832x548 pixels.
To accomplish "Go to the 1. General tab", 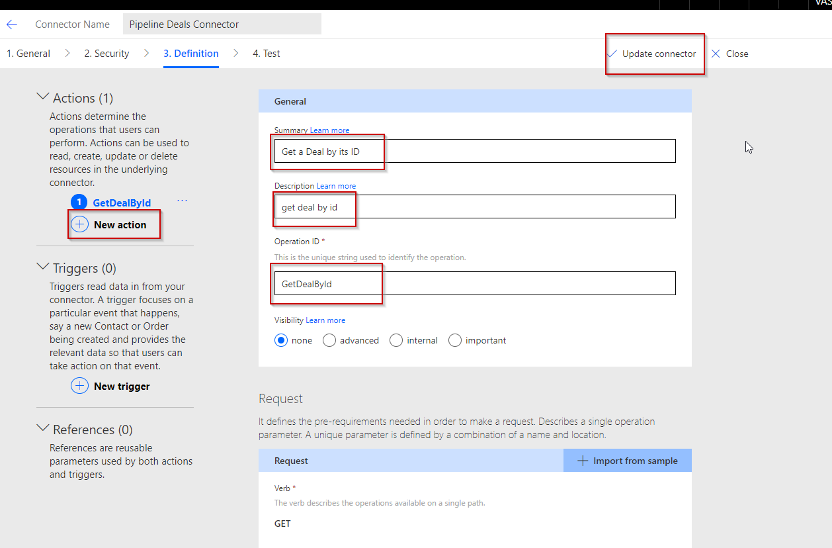I will [28, 54].
